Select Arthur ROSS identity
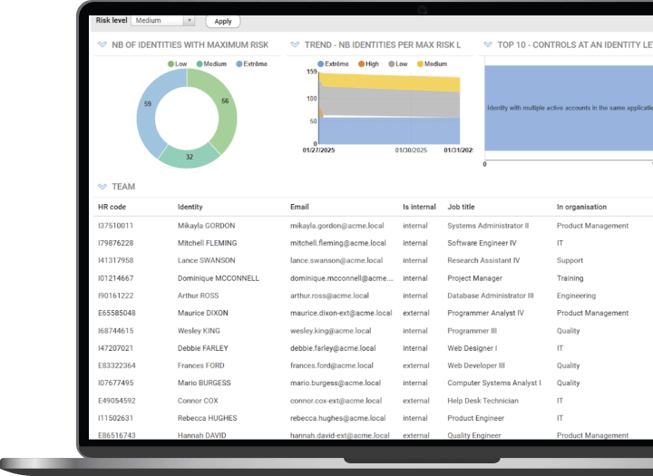The width and height of the screenshot is (653, 476). (x=198, y=296)
